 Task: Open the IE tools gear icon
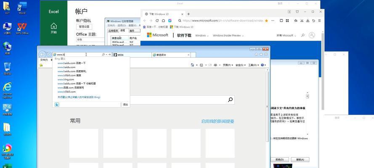tap(266, 55)
